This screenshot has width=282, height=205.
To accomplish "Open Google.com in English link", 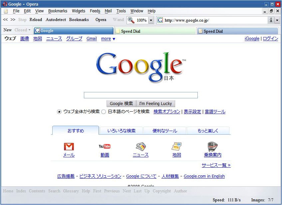I will pos(204,176).
